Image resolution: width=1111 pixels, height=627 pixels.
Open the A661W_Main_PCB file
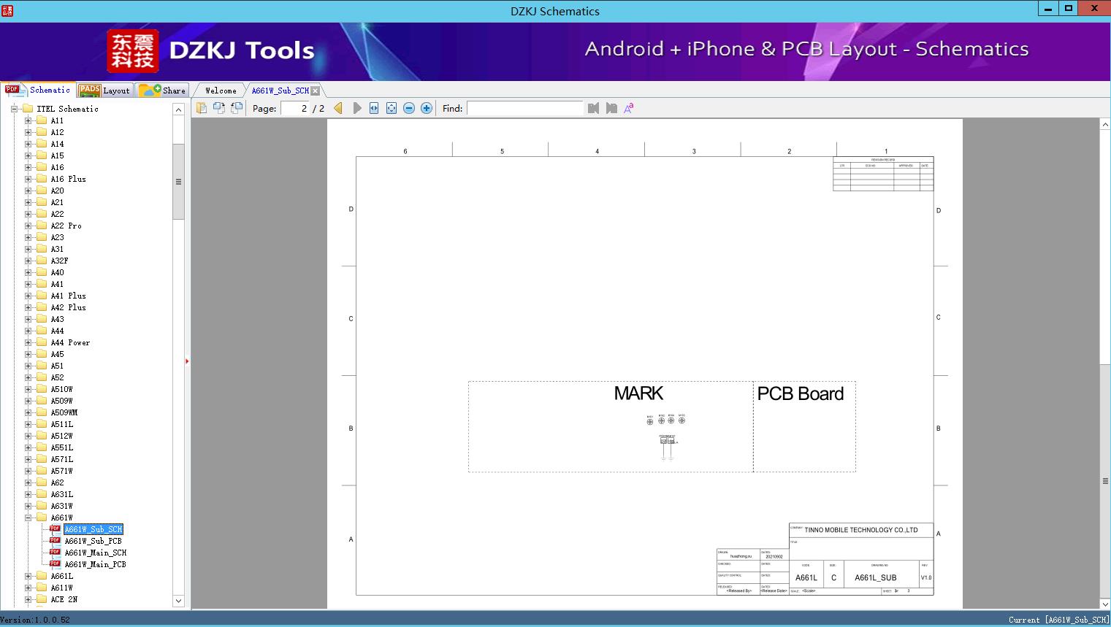pos(95,564)
